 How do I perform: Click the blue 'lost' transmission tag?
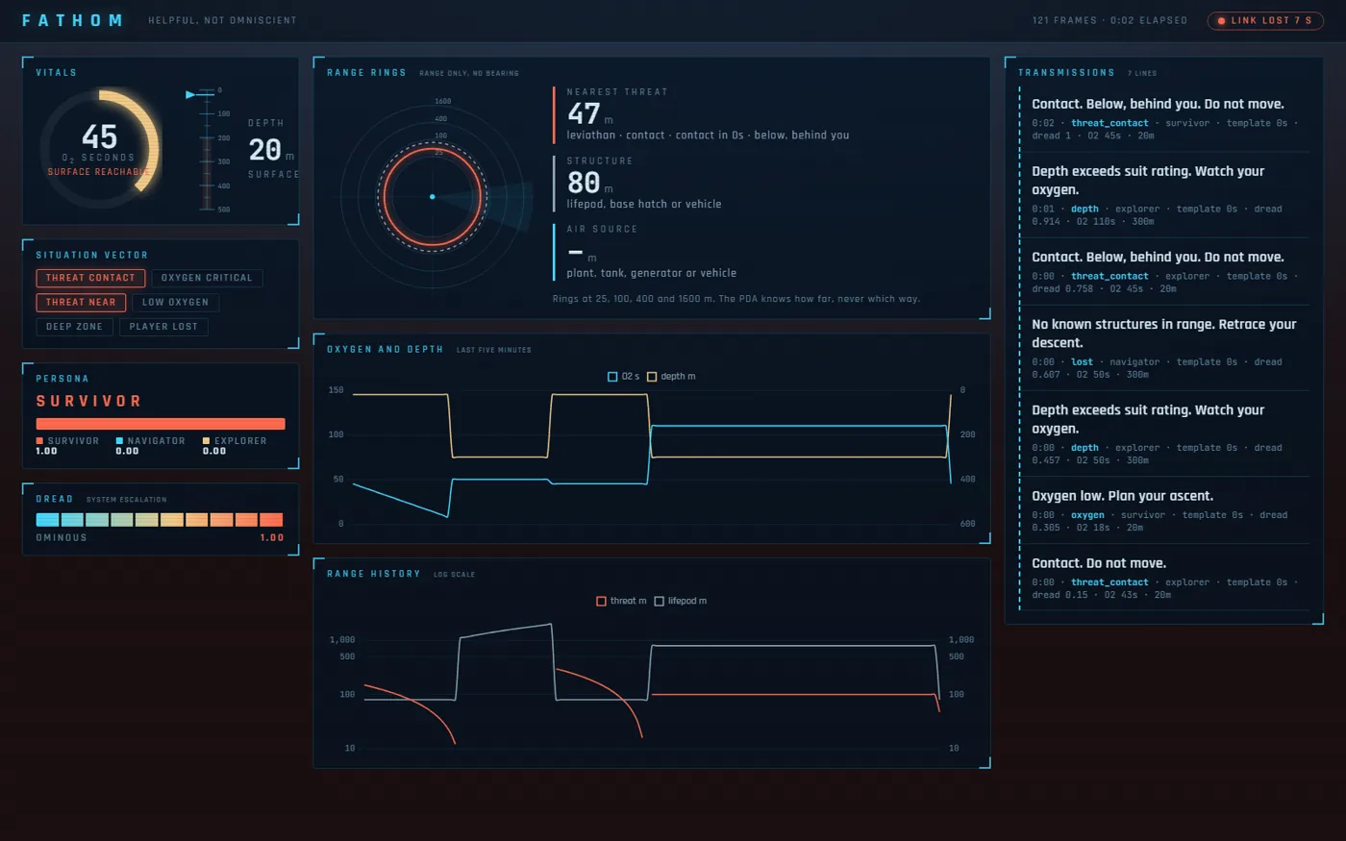[x=1082, y=362]
